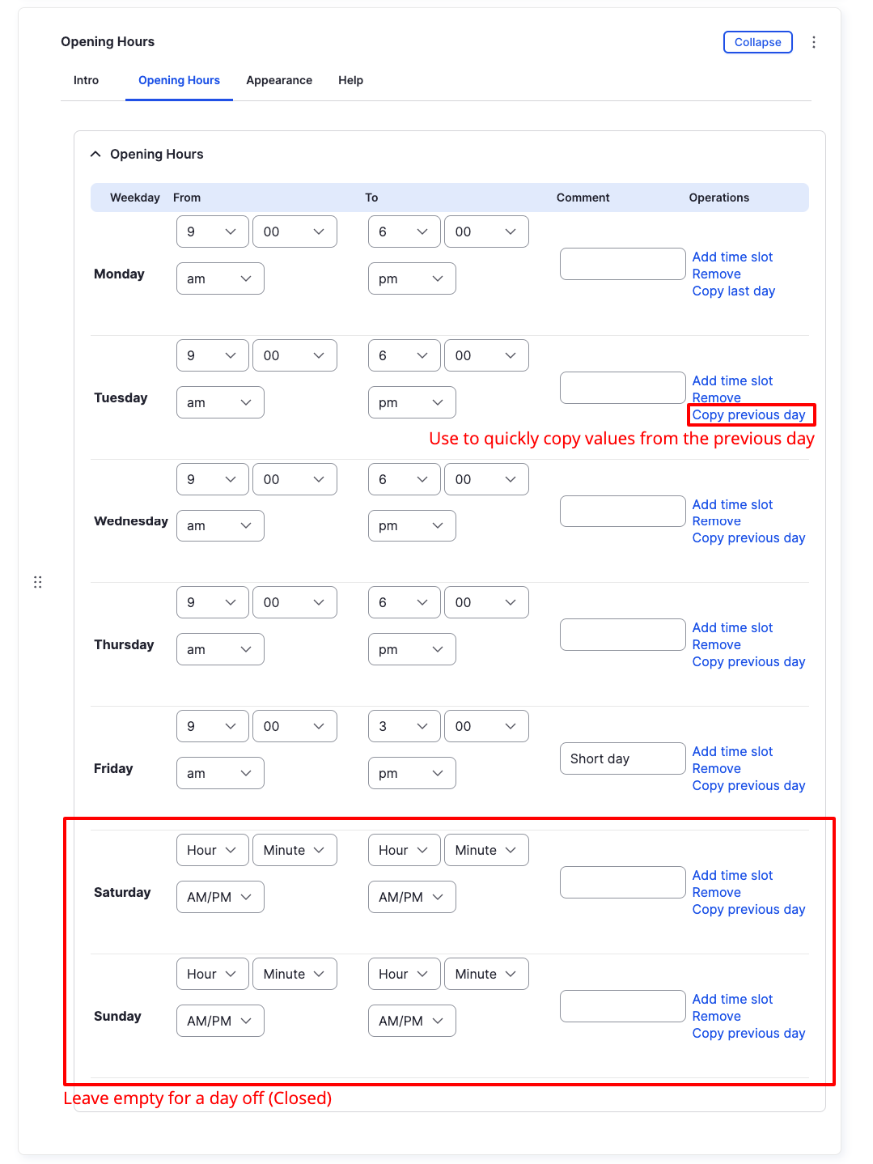Open Saturday's From Hour dropdown
The width and height of the screenshot is (873, 1164).
212,850
